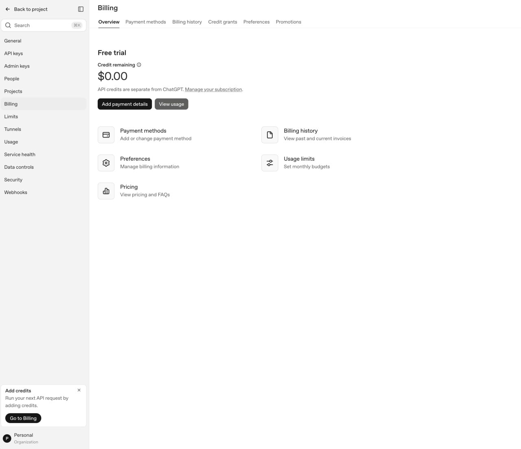Open the Promotions tab

coord(289,22)
